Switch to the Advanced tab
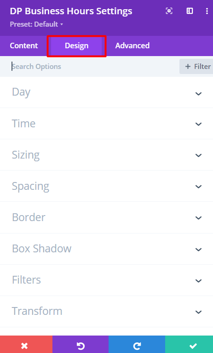Image resolution: width=213 pixels, height=353 pixels. coord(132,46)
